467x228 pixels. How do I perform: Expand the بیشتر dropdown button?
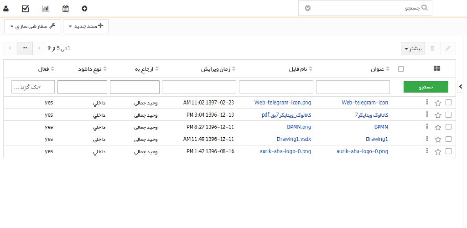click(x=413, y=48)
